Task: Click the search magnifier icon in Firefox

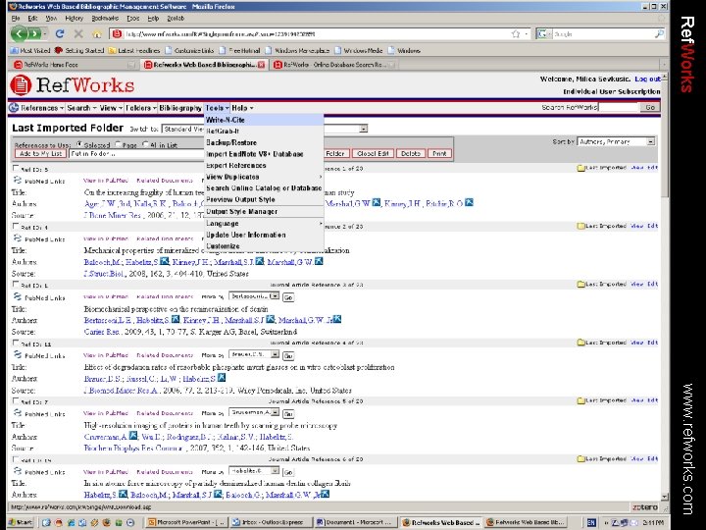Action: [x=659, y=33]
